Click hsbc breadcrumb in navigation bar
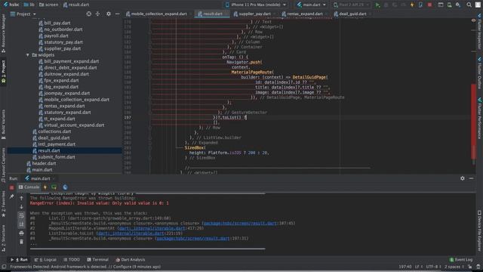 point(11,5)
